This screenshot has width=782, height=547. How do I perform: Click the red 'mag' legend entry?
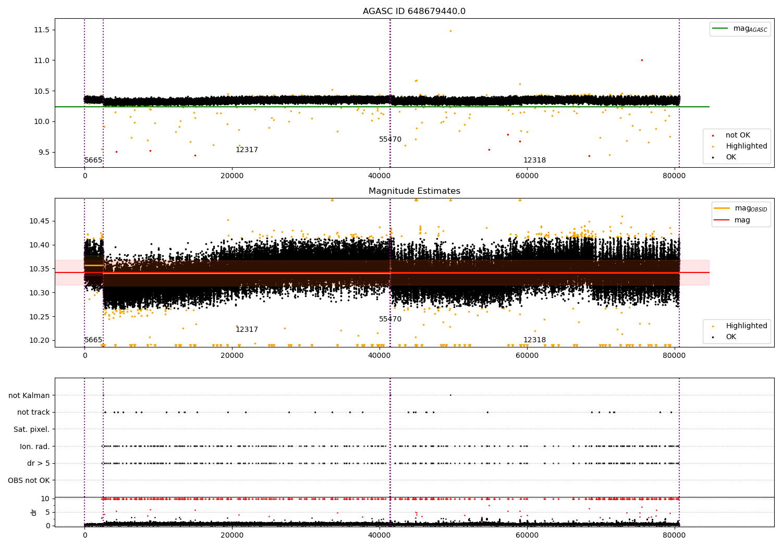(732, 220)
